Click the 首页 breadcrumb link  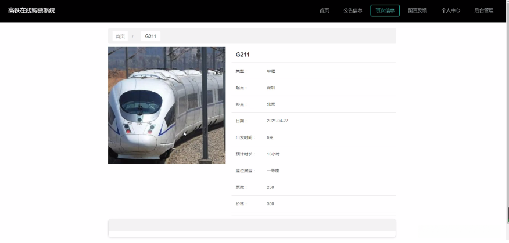click(x=120, y=37)
